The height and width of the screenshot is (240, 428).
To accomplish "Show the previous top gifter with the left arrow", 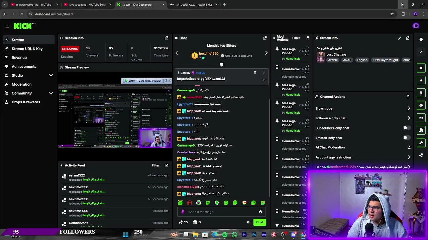I will click(x=177, y=53).
